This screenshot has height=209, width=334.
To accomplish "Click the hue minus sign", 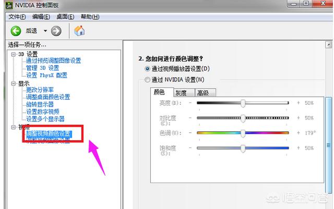I will pyautogui.click(x=190, y=133).
